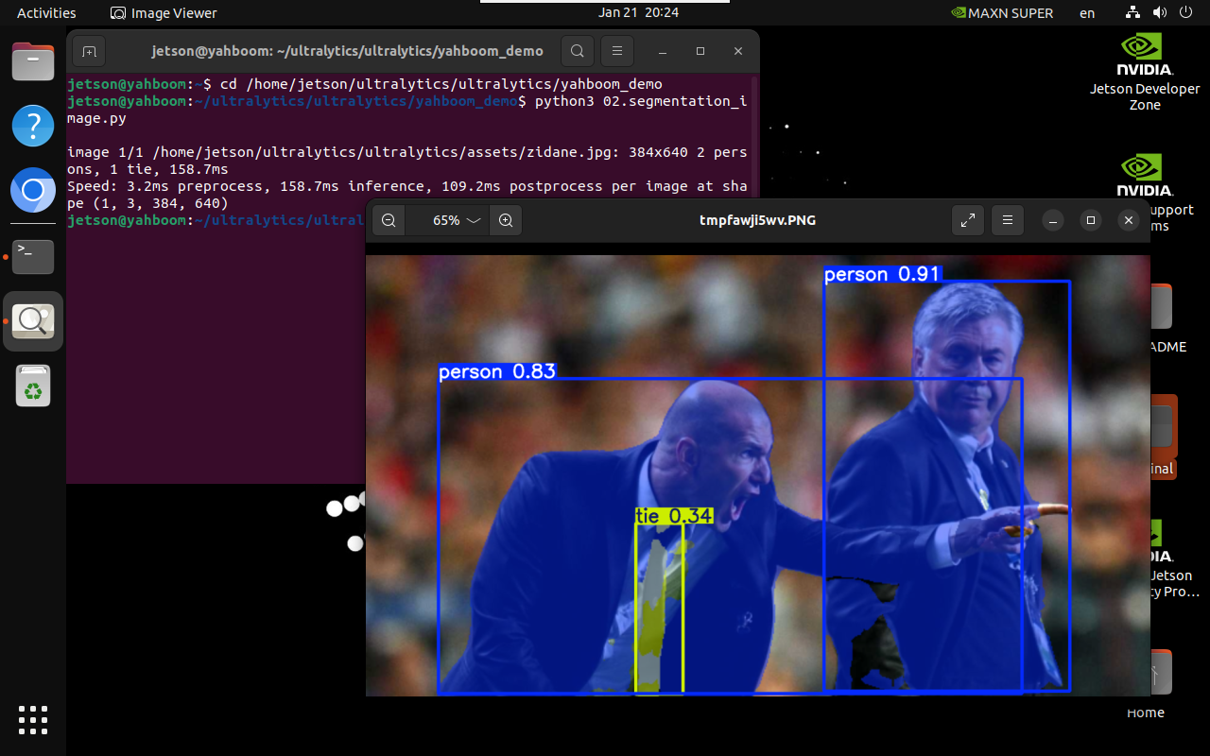
Task: Open the Image Viewer hamburger menu
Action: pyautogui.click(x=1008, y=220)
